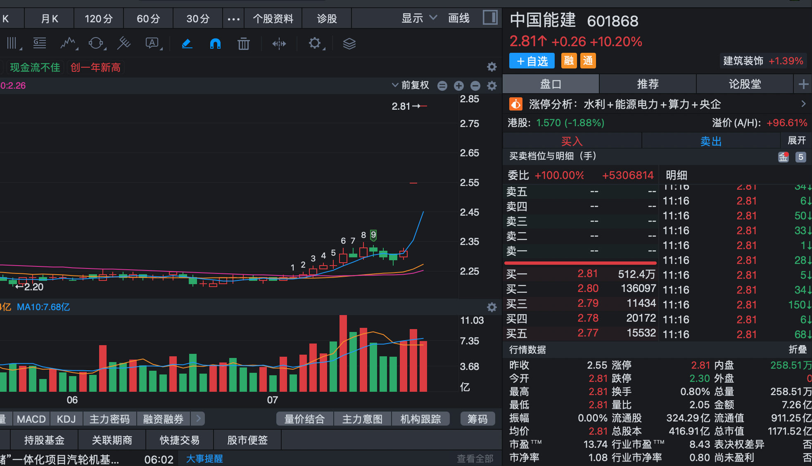Open the 个股资料 tab
The width and height of the screenshot is (812, 466).
point(273,19)
